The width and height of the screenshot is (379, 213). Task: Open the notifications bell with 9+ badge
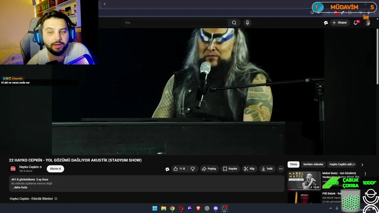tap(356, 22)
